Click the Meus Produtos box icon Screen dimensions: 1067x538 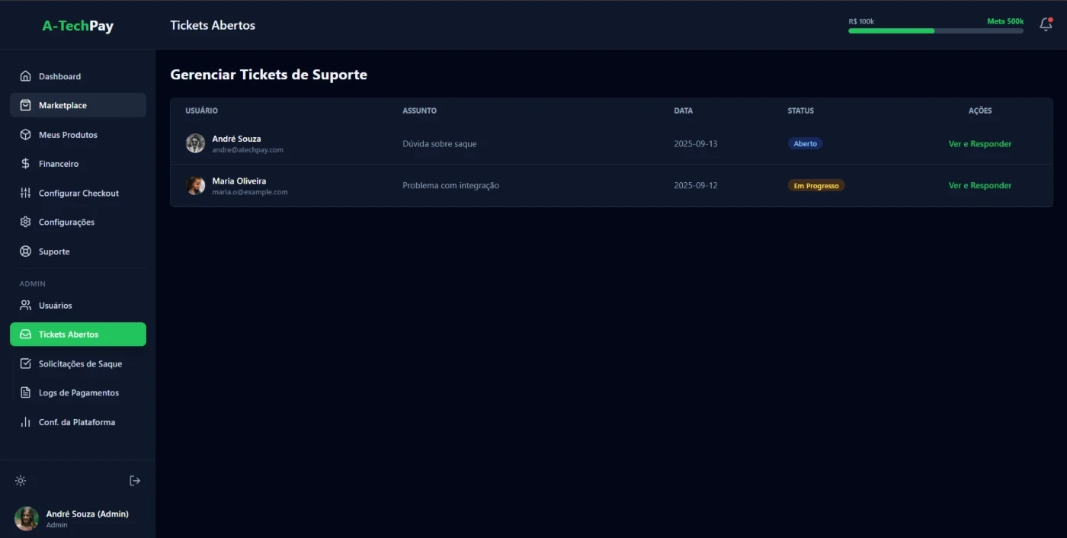pyautogui.click(x=25, y=135)
